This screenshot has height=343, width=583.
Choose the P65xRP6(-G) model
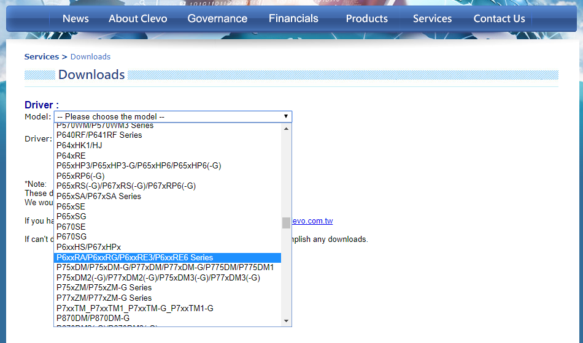coord(168,176)
